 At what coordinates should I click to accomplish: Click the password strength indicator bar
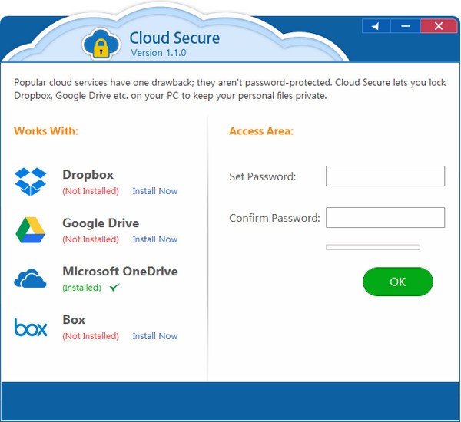(x=373, y=247)
